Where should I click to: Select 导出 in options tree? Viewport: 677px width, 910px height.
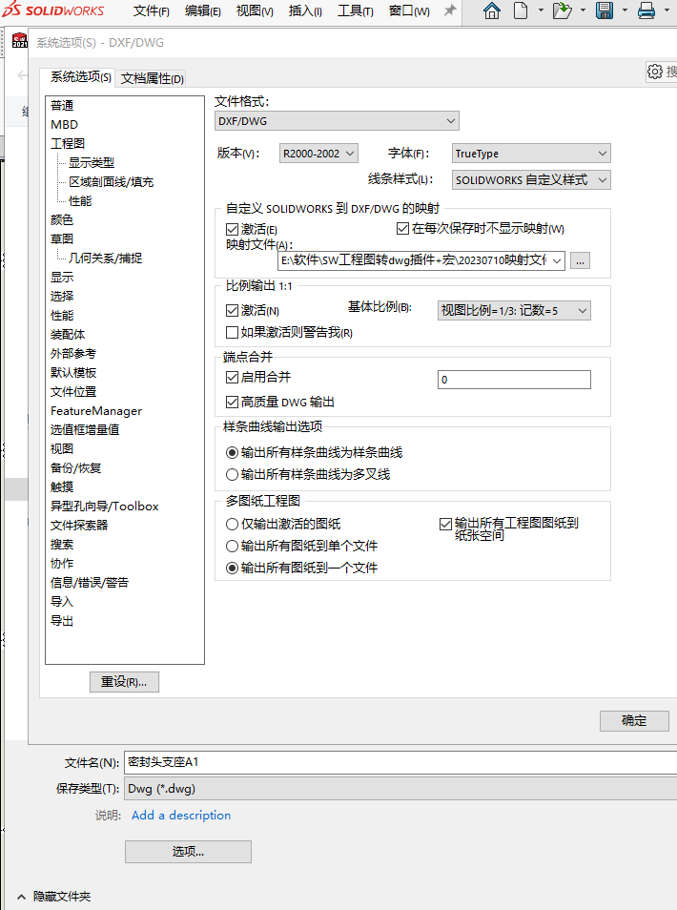click(x=62, y=620)
